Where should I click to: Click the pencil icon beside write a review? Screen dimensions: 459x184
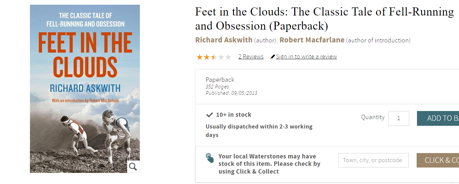click(x=273, y=57)
